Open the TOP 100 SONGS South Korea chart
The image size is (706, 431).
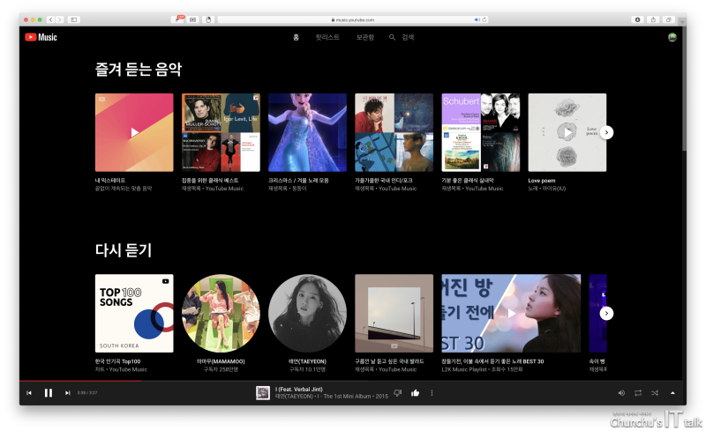click(x=134, y=313)
